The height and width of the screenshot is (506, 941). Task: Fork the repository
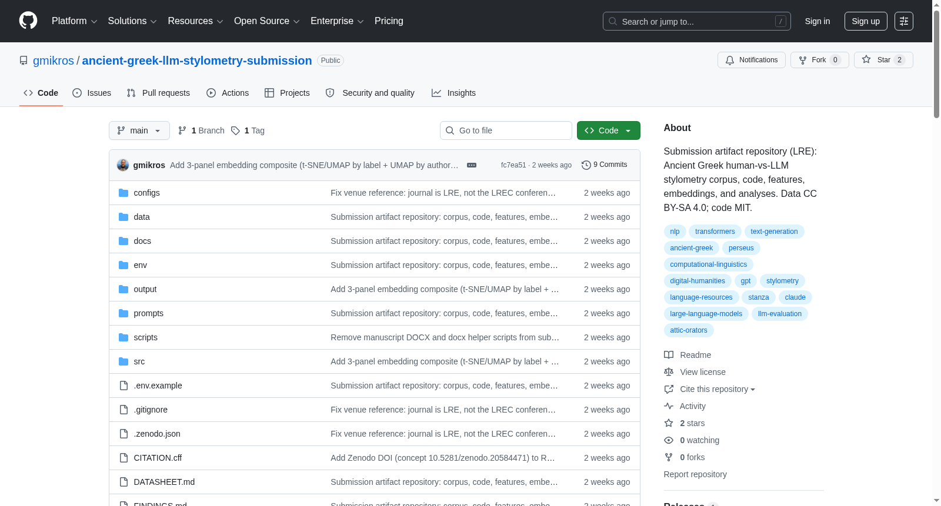tap(819, 60)
